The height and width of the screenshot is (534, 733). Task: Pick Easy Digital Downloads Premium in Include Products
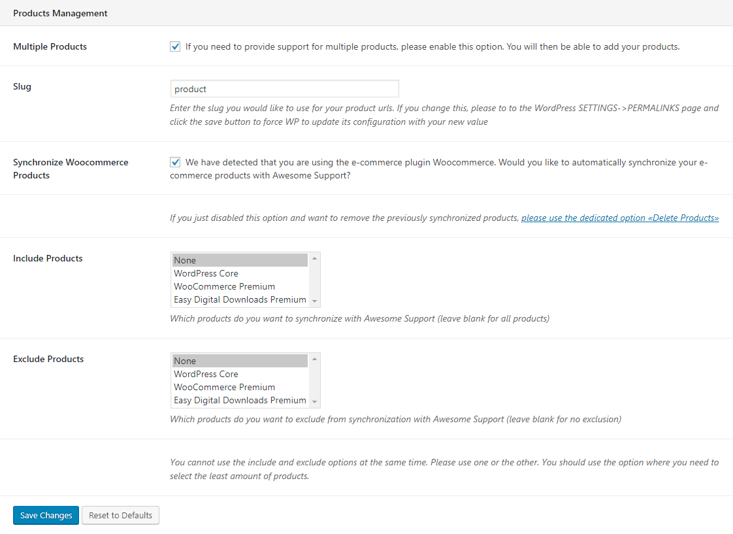point(240,299)
